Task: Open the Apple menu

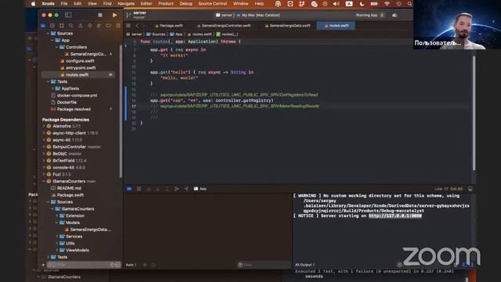Action: [33, 3]
